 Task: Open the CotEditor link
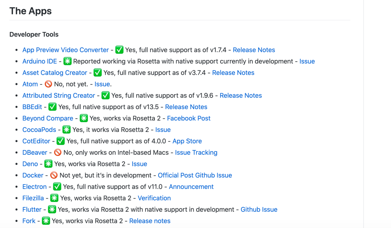coord(36,141)
